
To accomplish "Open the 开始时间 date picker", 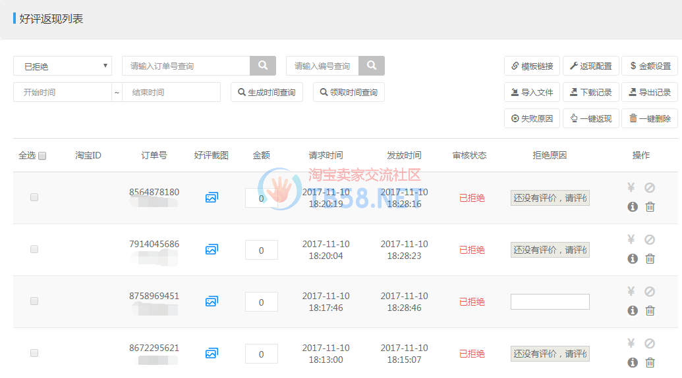I will tap(63, 92).
